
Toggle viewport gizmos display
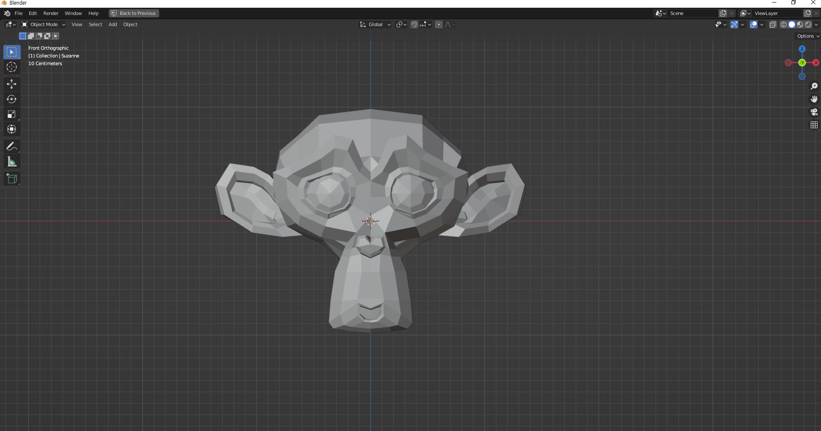(734, 24)
